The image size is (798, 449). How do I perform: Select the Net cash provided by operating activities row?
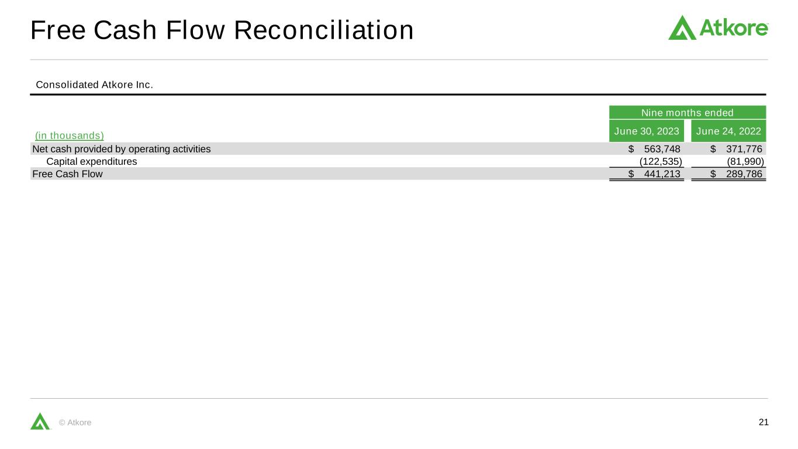pyautogui.click(x=398, y=149)
